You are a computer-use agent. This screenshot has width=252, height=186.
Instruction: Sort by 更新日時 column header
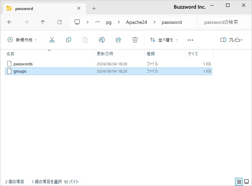[x=105, y=54]
